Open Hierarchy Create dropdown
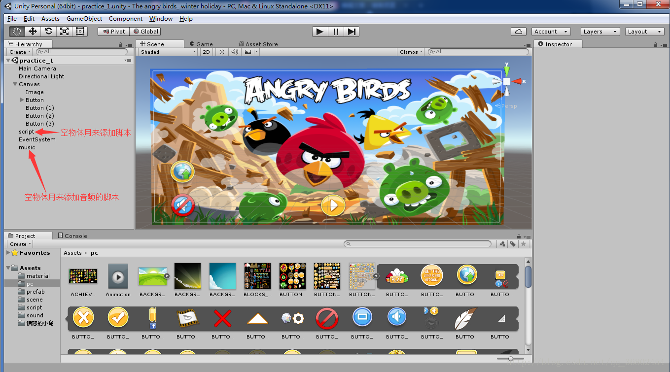 (20, 52)
